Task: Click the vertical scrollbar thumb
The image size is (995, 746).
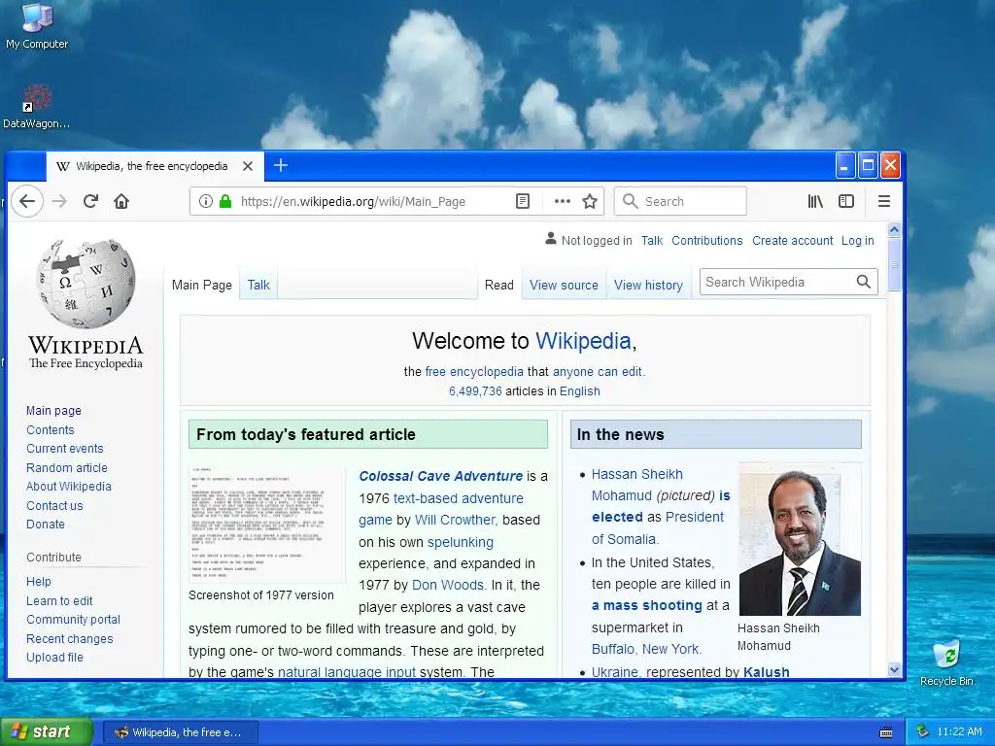Action: pyautogui.click(x=894, y=264)
